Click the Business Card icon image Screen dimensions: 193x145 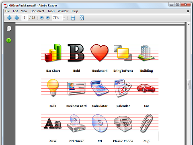(x=76, y=88)
